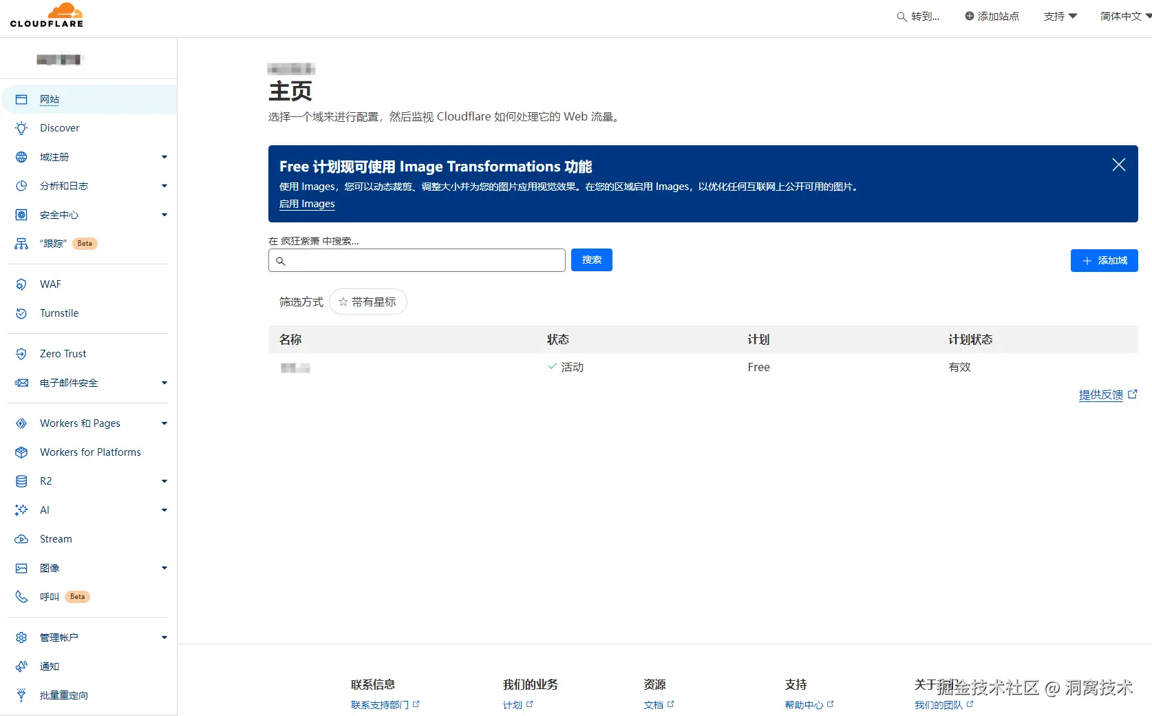Expand the Workers 和 Pages submenu arrow

pos(164,423)
